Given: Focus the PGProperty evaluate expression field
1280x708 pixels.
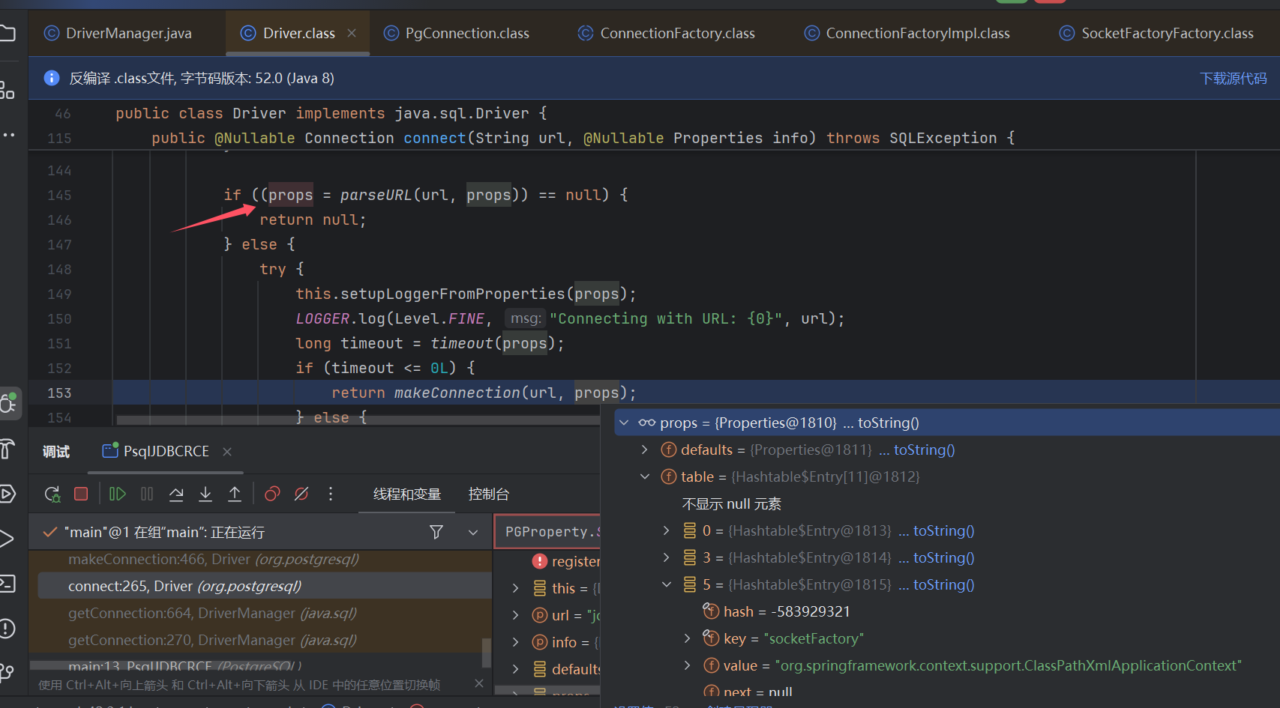Looking at the screenshot, I should [x=549, y=531].
